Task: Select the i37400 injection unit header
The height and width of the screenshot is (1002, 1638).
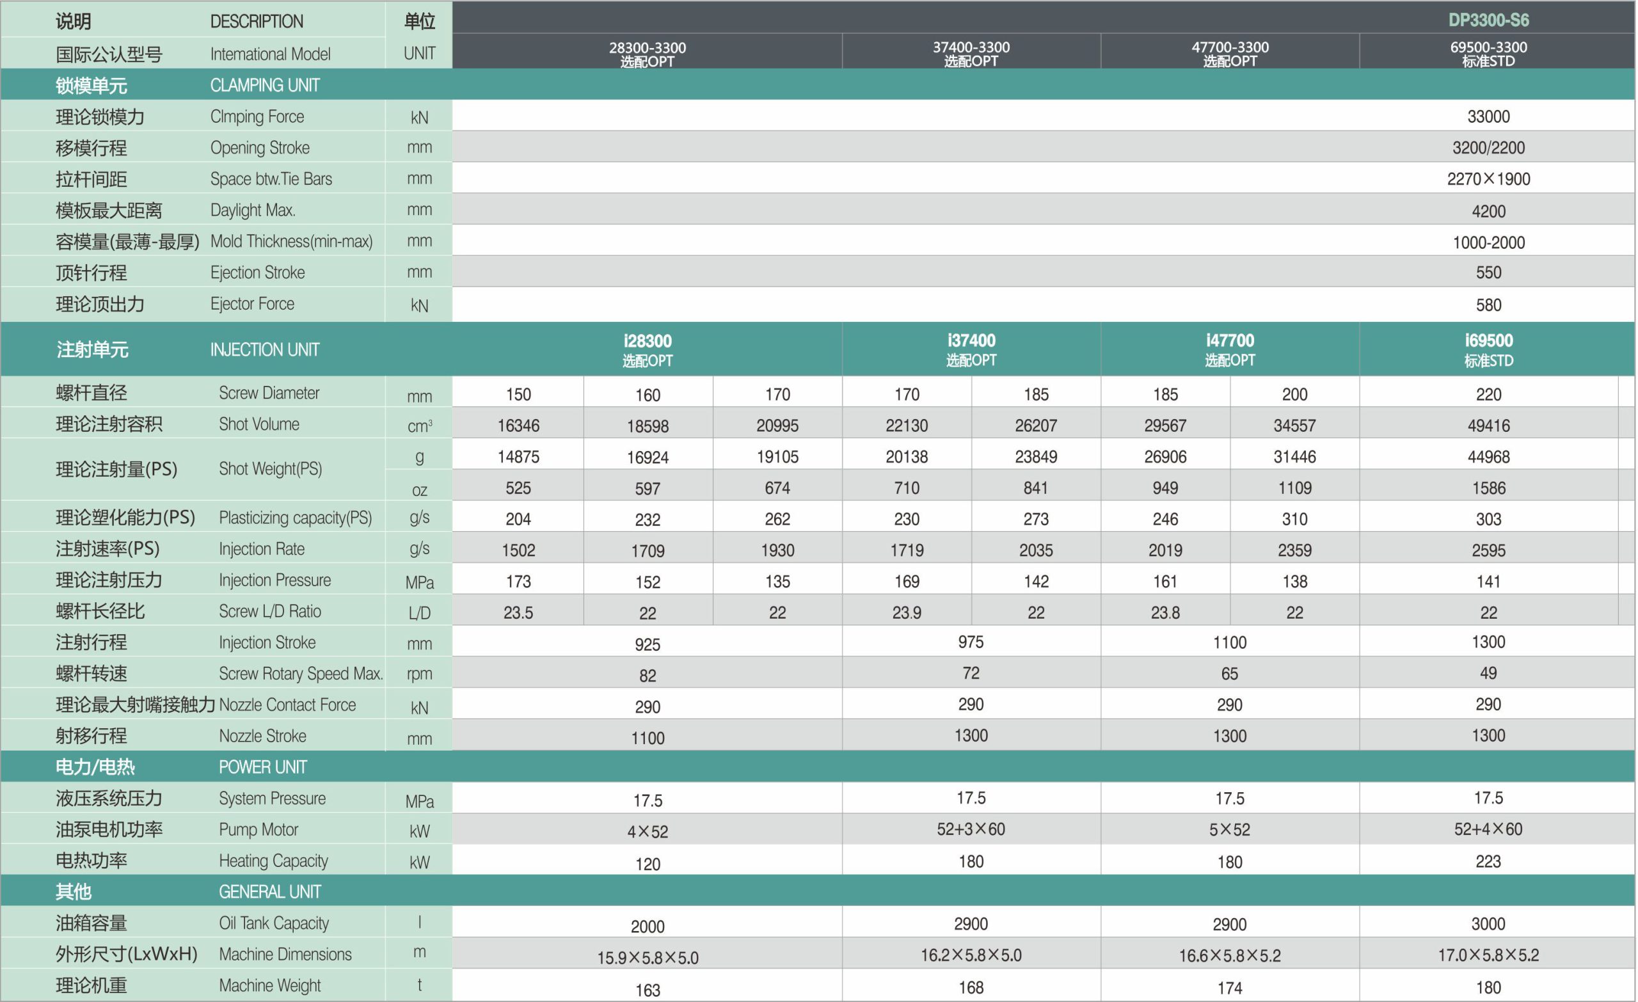Action: click(971, 350)
